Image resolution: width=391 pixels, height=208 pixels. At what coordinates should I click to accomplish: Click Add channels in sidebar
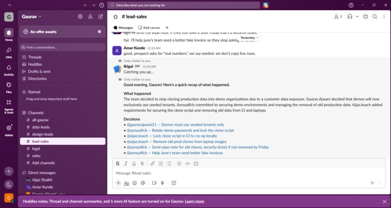[63, 163]
